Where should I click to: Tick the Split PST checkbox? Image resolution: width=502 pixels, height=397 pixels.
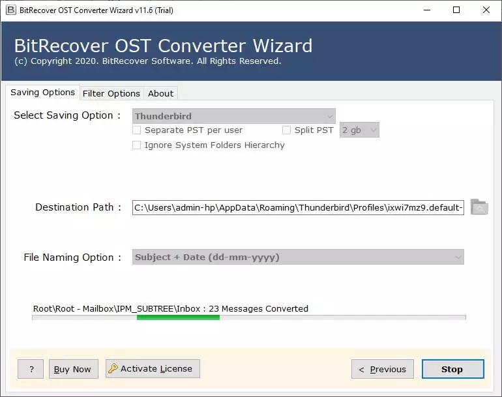(x=286, y=130)
